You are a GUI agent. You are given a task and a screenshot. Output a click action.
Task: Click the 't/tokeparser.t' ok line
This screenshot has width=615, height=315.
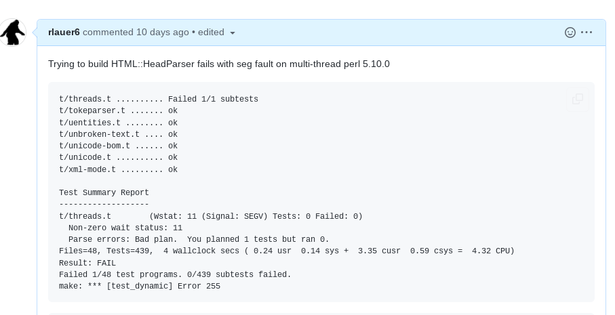pyautogui.click(x=118, y=111)
